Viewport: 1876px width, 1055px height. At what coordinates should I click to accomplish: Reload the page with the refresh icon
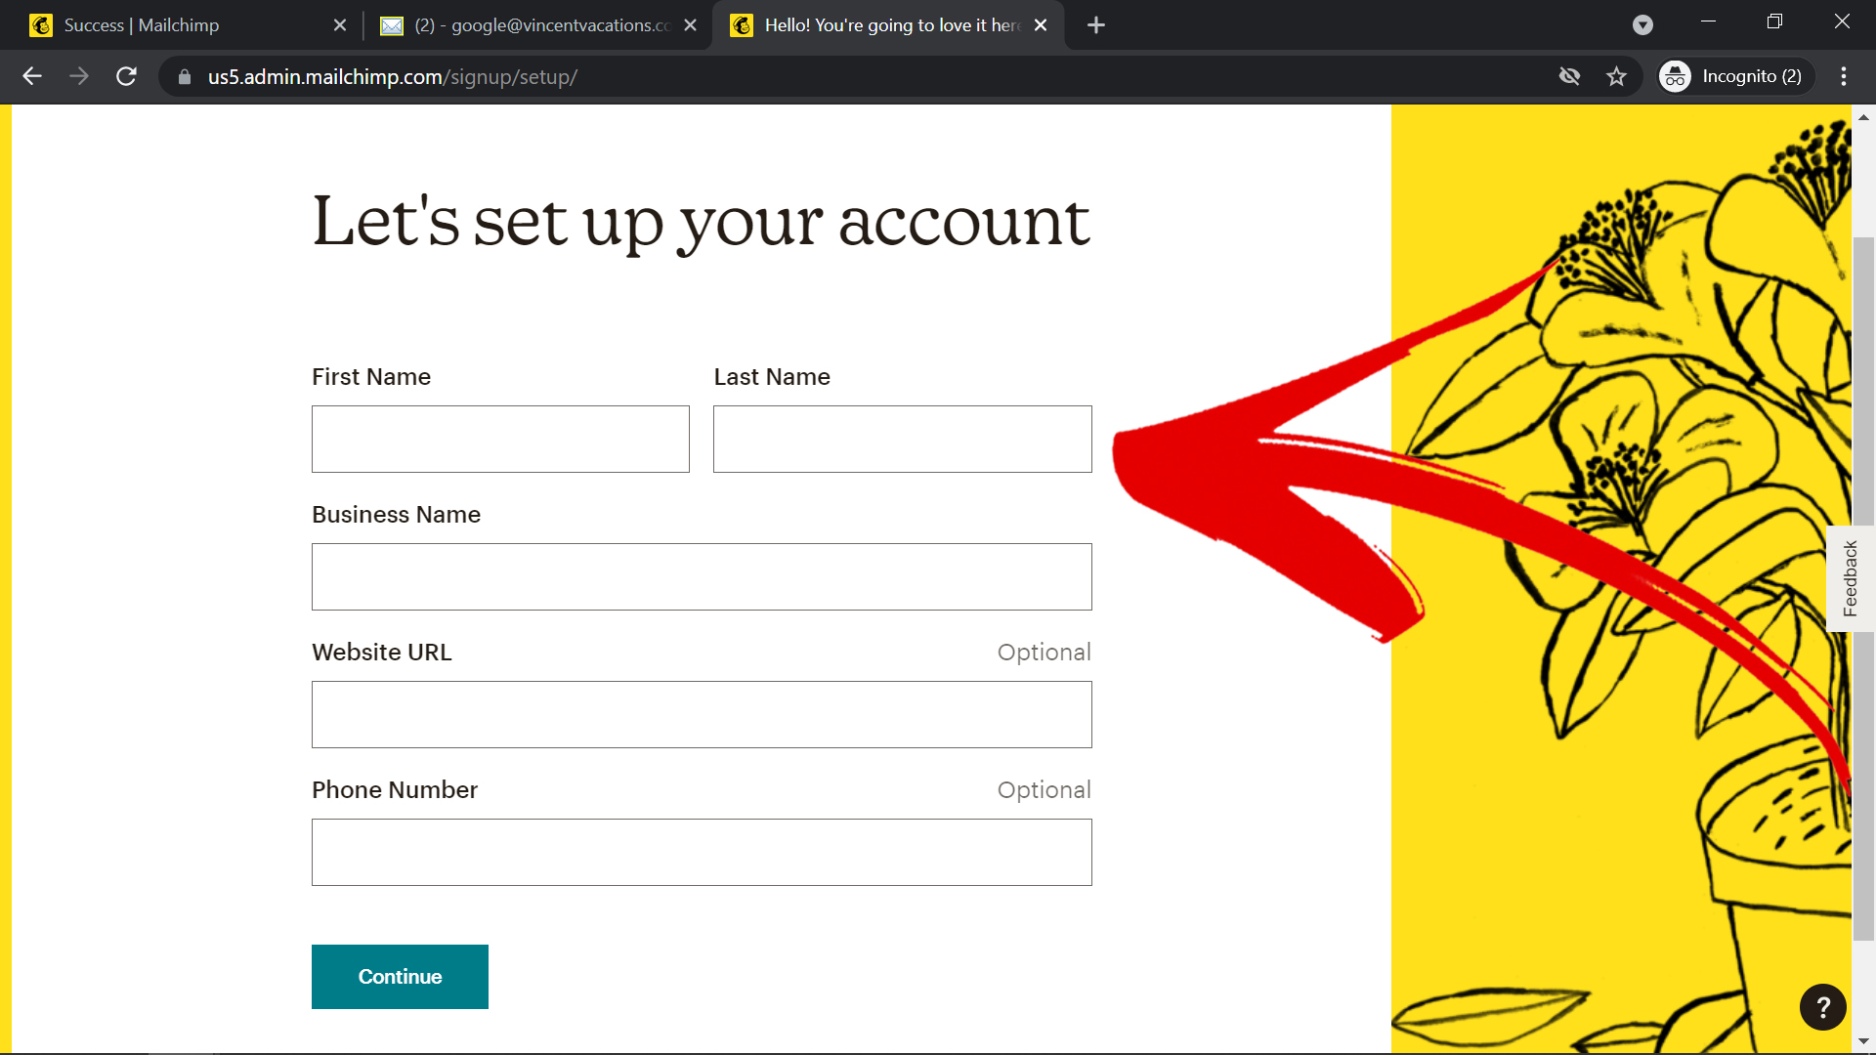point(126,76)
